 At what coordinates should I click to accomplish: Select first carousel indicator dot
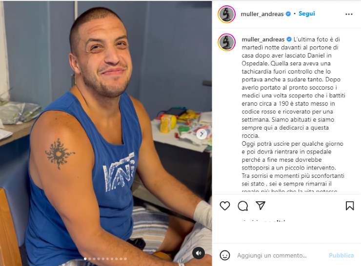coord(85,259)
